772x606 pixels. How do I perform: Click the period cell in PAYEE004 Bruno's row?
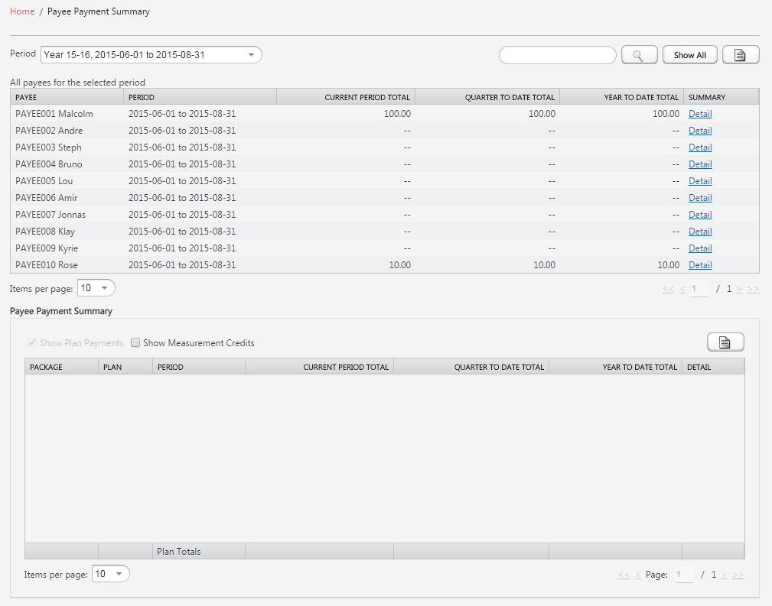coord(200,164)
